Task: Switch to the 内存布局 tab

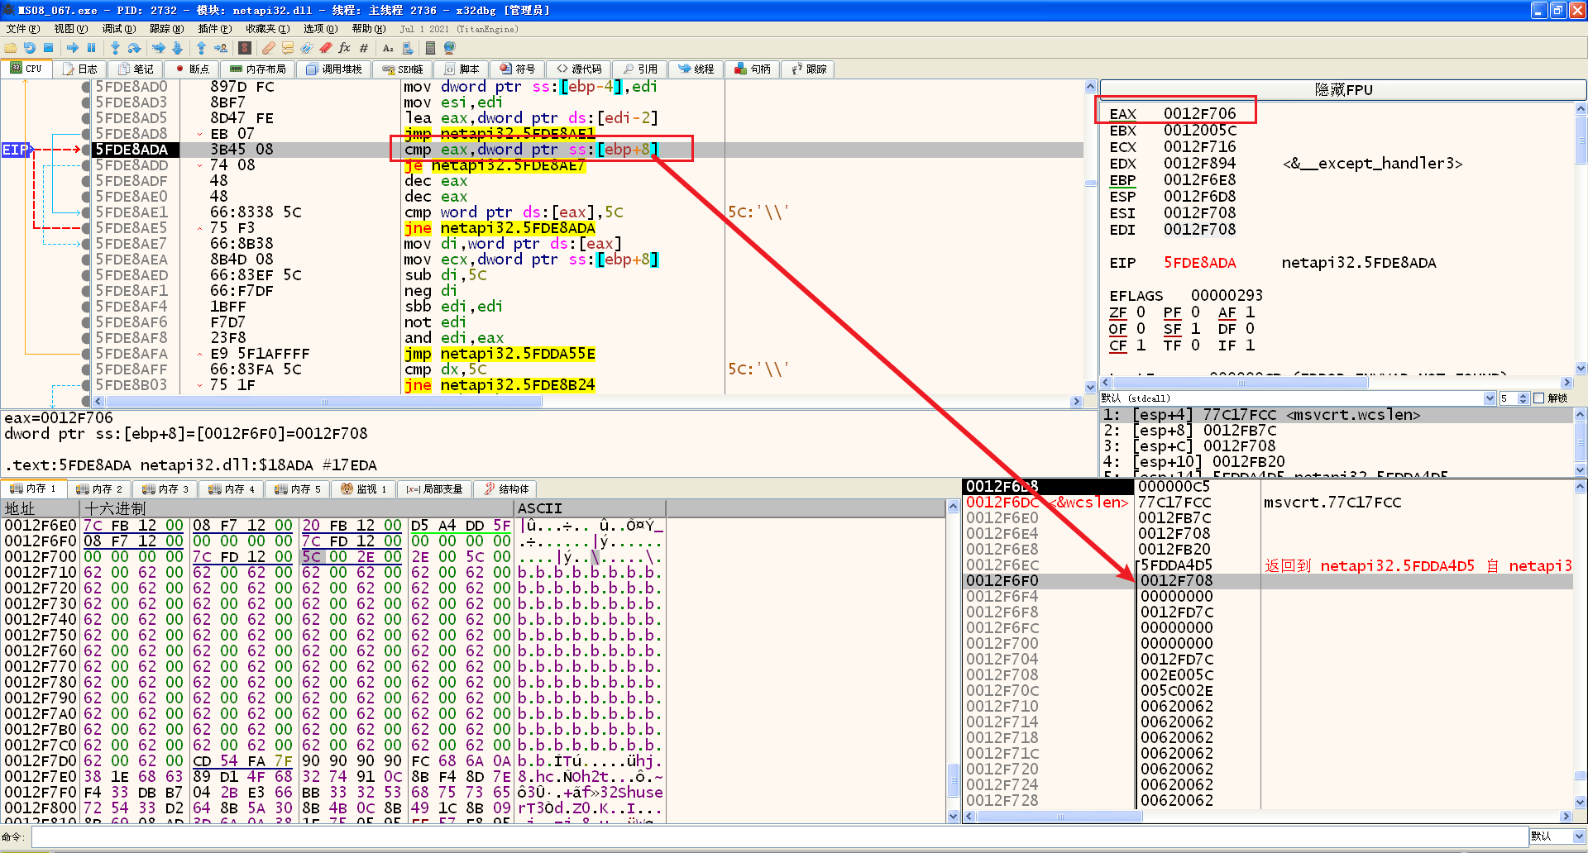Action: pyautogui.click(x=257, y=69)
